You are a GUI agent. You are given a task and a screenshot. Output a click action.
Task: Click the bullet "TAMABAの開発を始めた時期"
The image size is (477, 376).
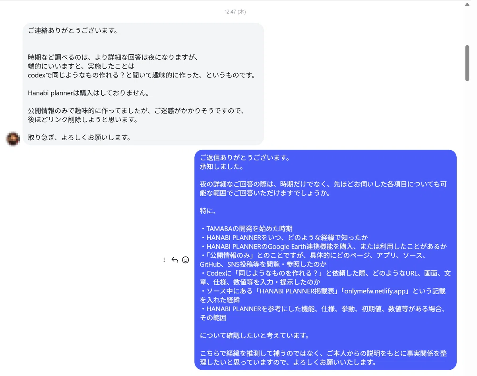point(246,229)
